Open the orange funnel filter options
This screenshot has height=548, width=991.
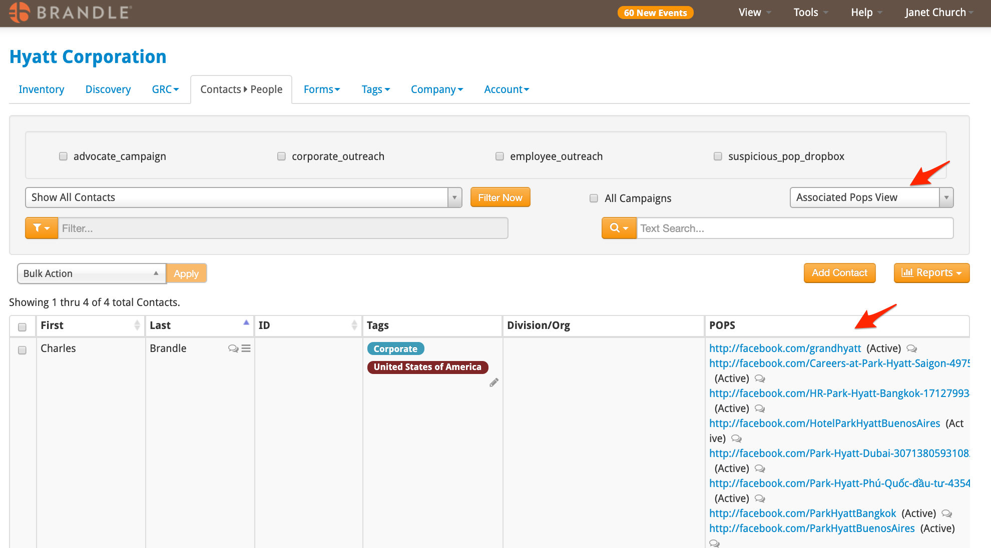click(42, 228)
